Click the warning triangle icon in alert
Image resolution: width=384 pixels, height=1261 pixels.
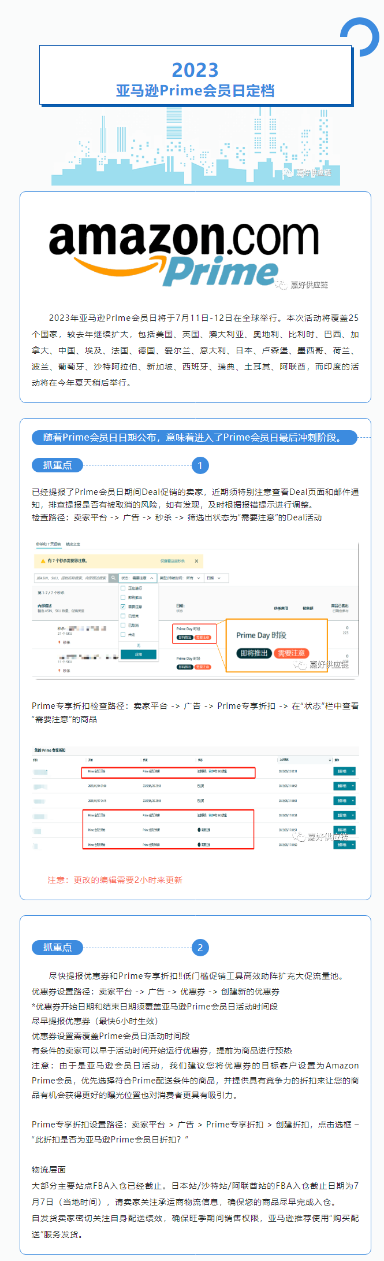point(43,561)
